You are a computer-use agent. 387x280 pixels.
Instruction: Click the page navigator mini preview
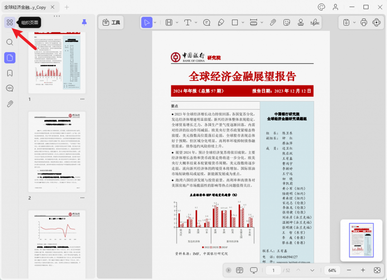point(361,240)
